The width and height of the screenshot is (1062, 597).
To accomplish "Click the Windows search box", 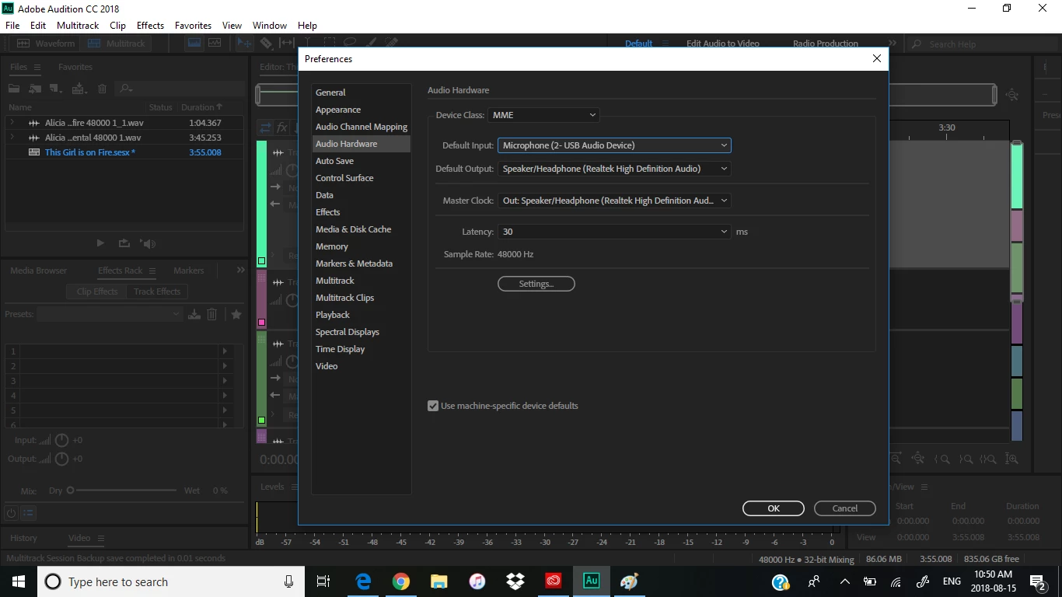I will point(170,581).
